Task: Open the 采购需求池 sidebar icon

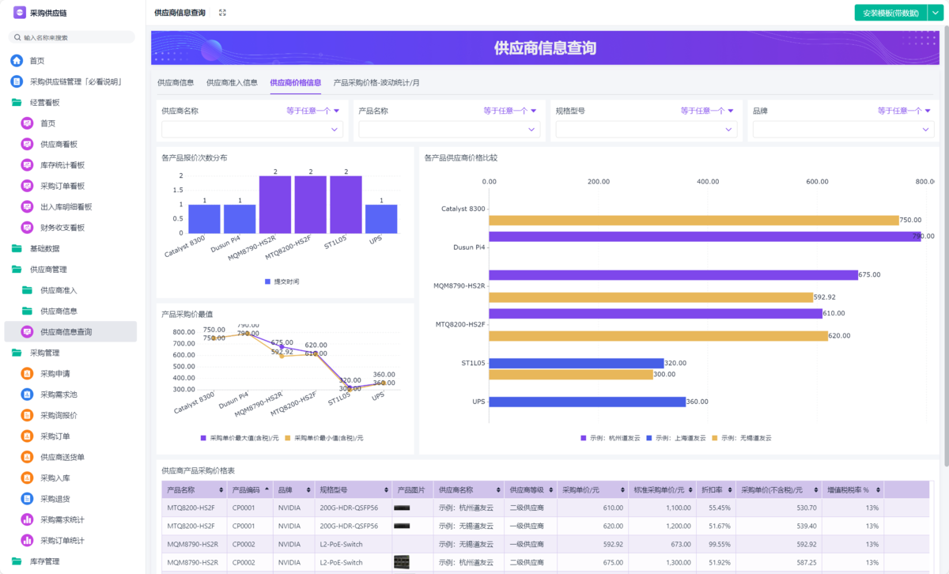Action: [27, 395]
